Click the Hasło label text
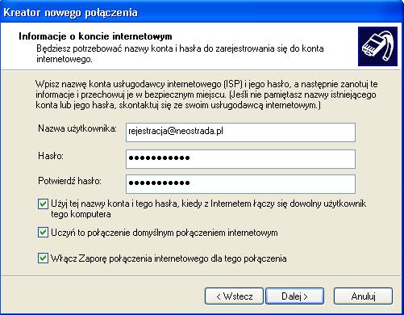404x315 pixels. point(51,156)
